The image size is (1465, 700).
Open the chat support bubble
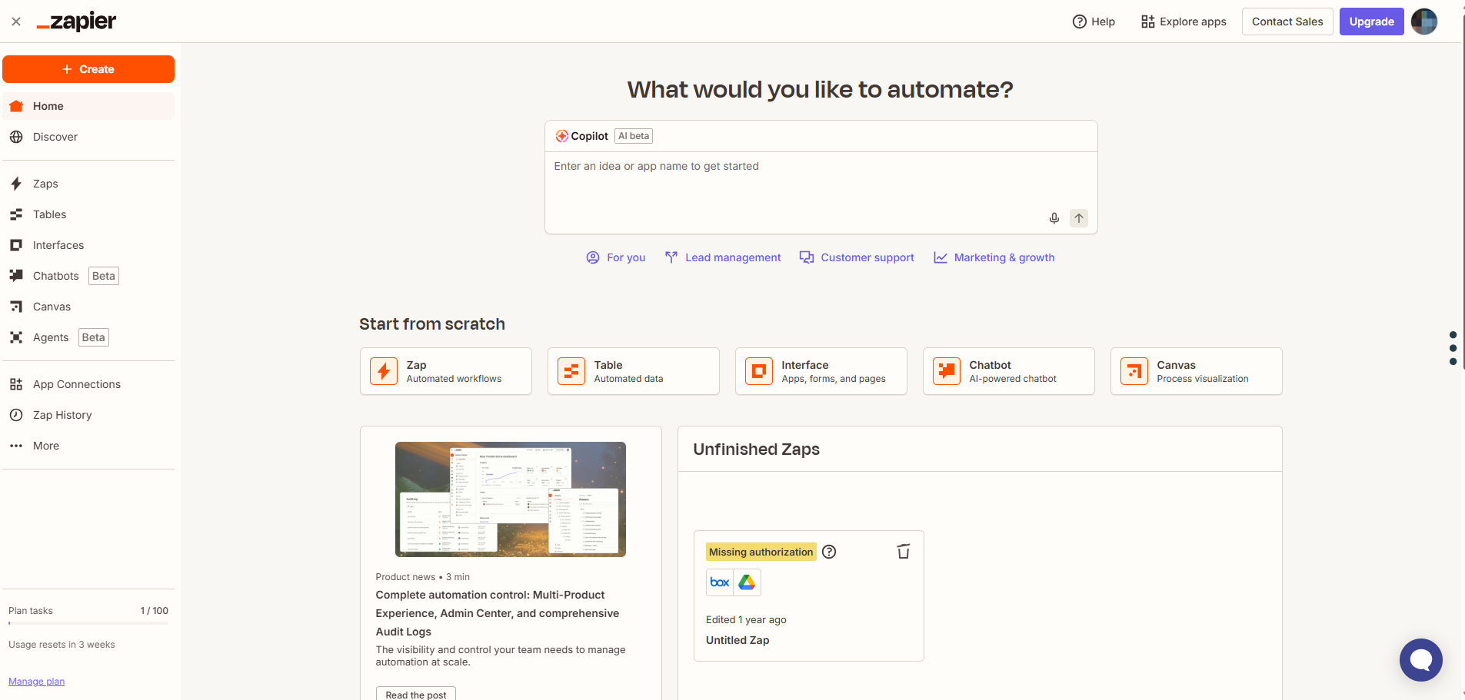(1420, 659)
